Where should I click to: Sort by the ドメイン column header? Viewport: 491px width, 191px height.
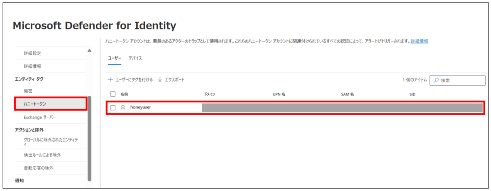(209, 94)
